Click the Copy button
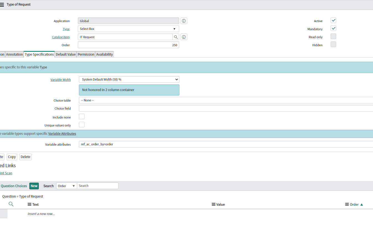 pos(12,157)
